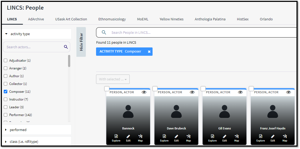The height and width of the screenshot is (149, 300).
Task: Click Explore icon on Bannock card
Action: point(116,136)
